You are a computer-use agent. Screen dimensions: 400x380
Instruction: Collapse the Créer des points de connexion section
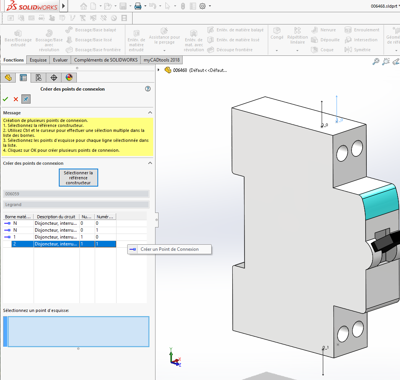tap(150, 163)
